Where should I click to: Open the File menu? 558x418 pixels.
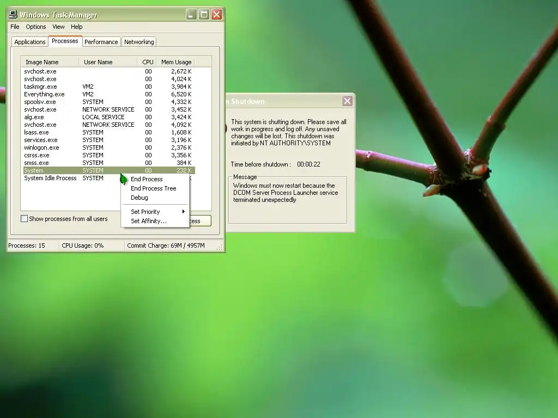(x=15, y=27)
